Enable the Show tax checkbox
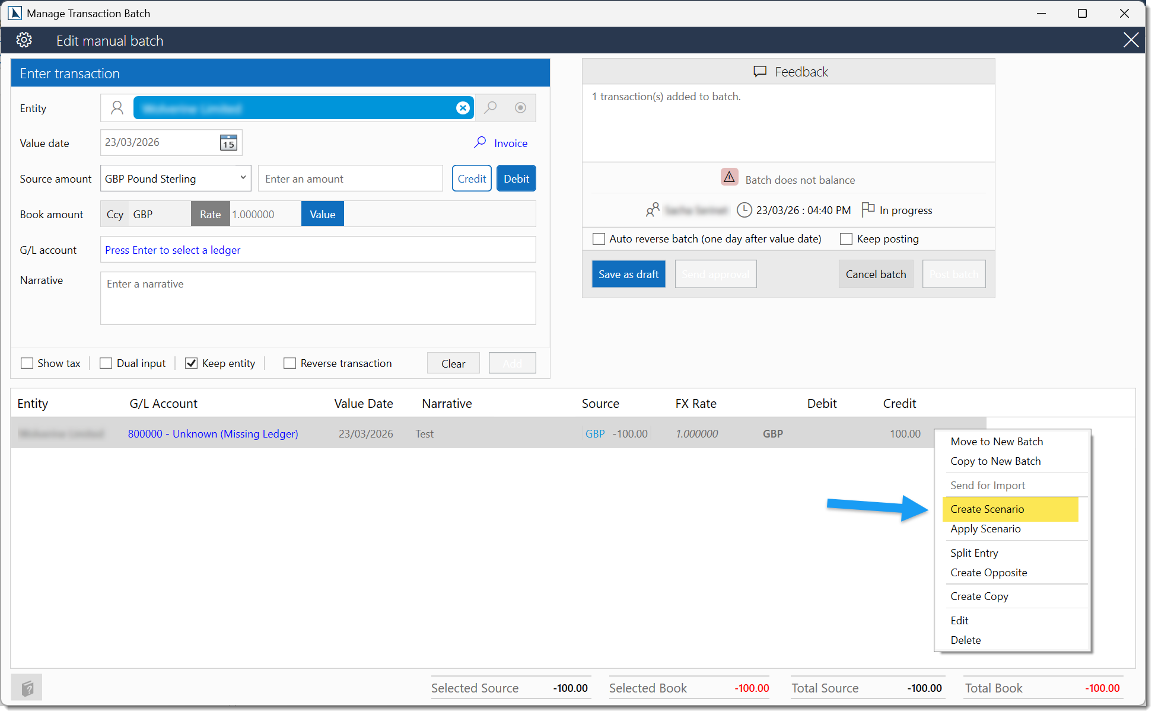 [27, 363]
